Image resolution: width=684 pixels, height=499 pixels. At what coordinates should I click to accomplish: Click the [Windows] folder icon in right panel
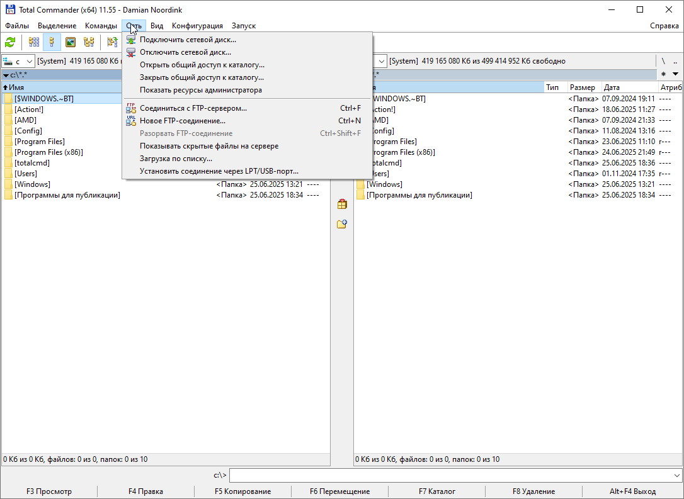(x=360, y=184)
